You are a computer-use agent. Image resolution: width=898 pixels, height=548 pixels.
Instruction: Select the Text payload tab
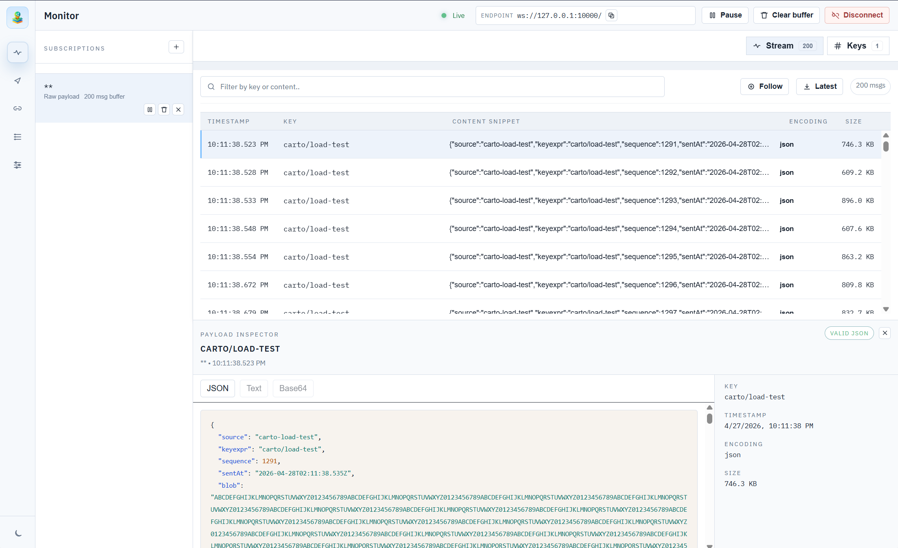coord(254,388)
